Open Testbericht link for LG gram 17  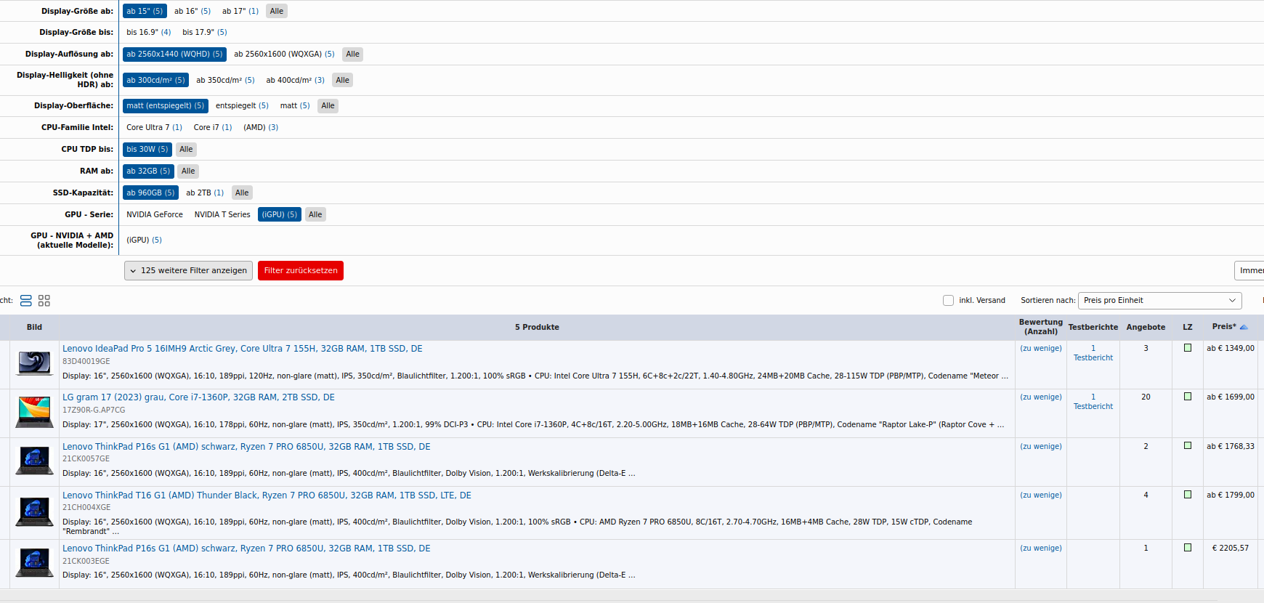1093,402
